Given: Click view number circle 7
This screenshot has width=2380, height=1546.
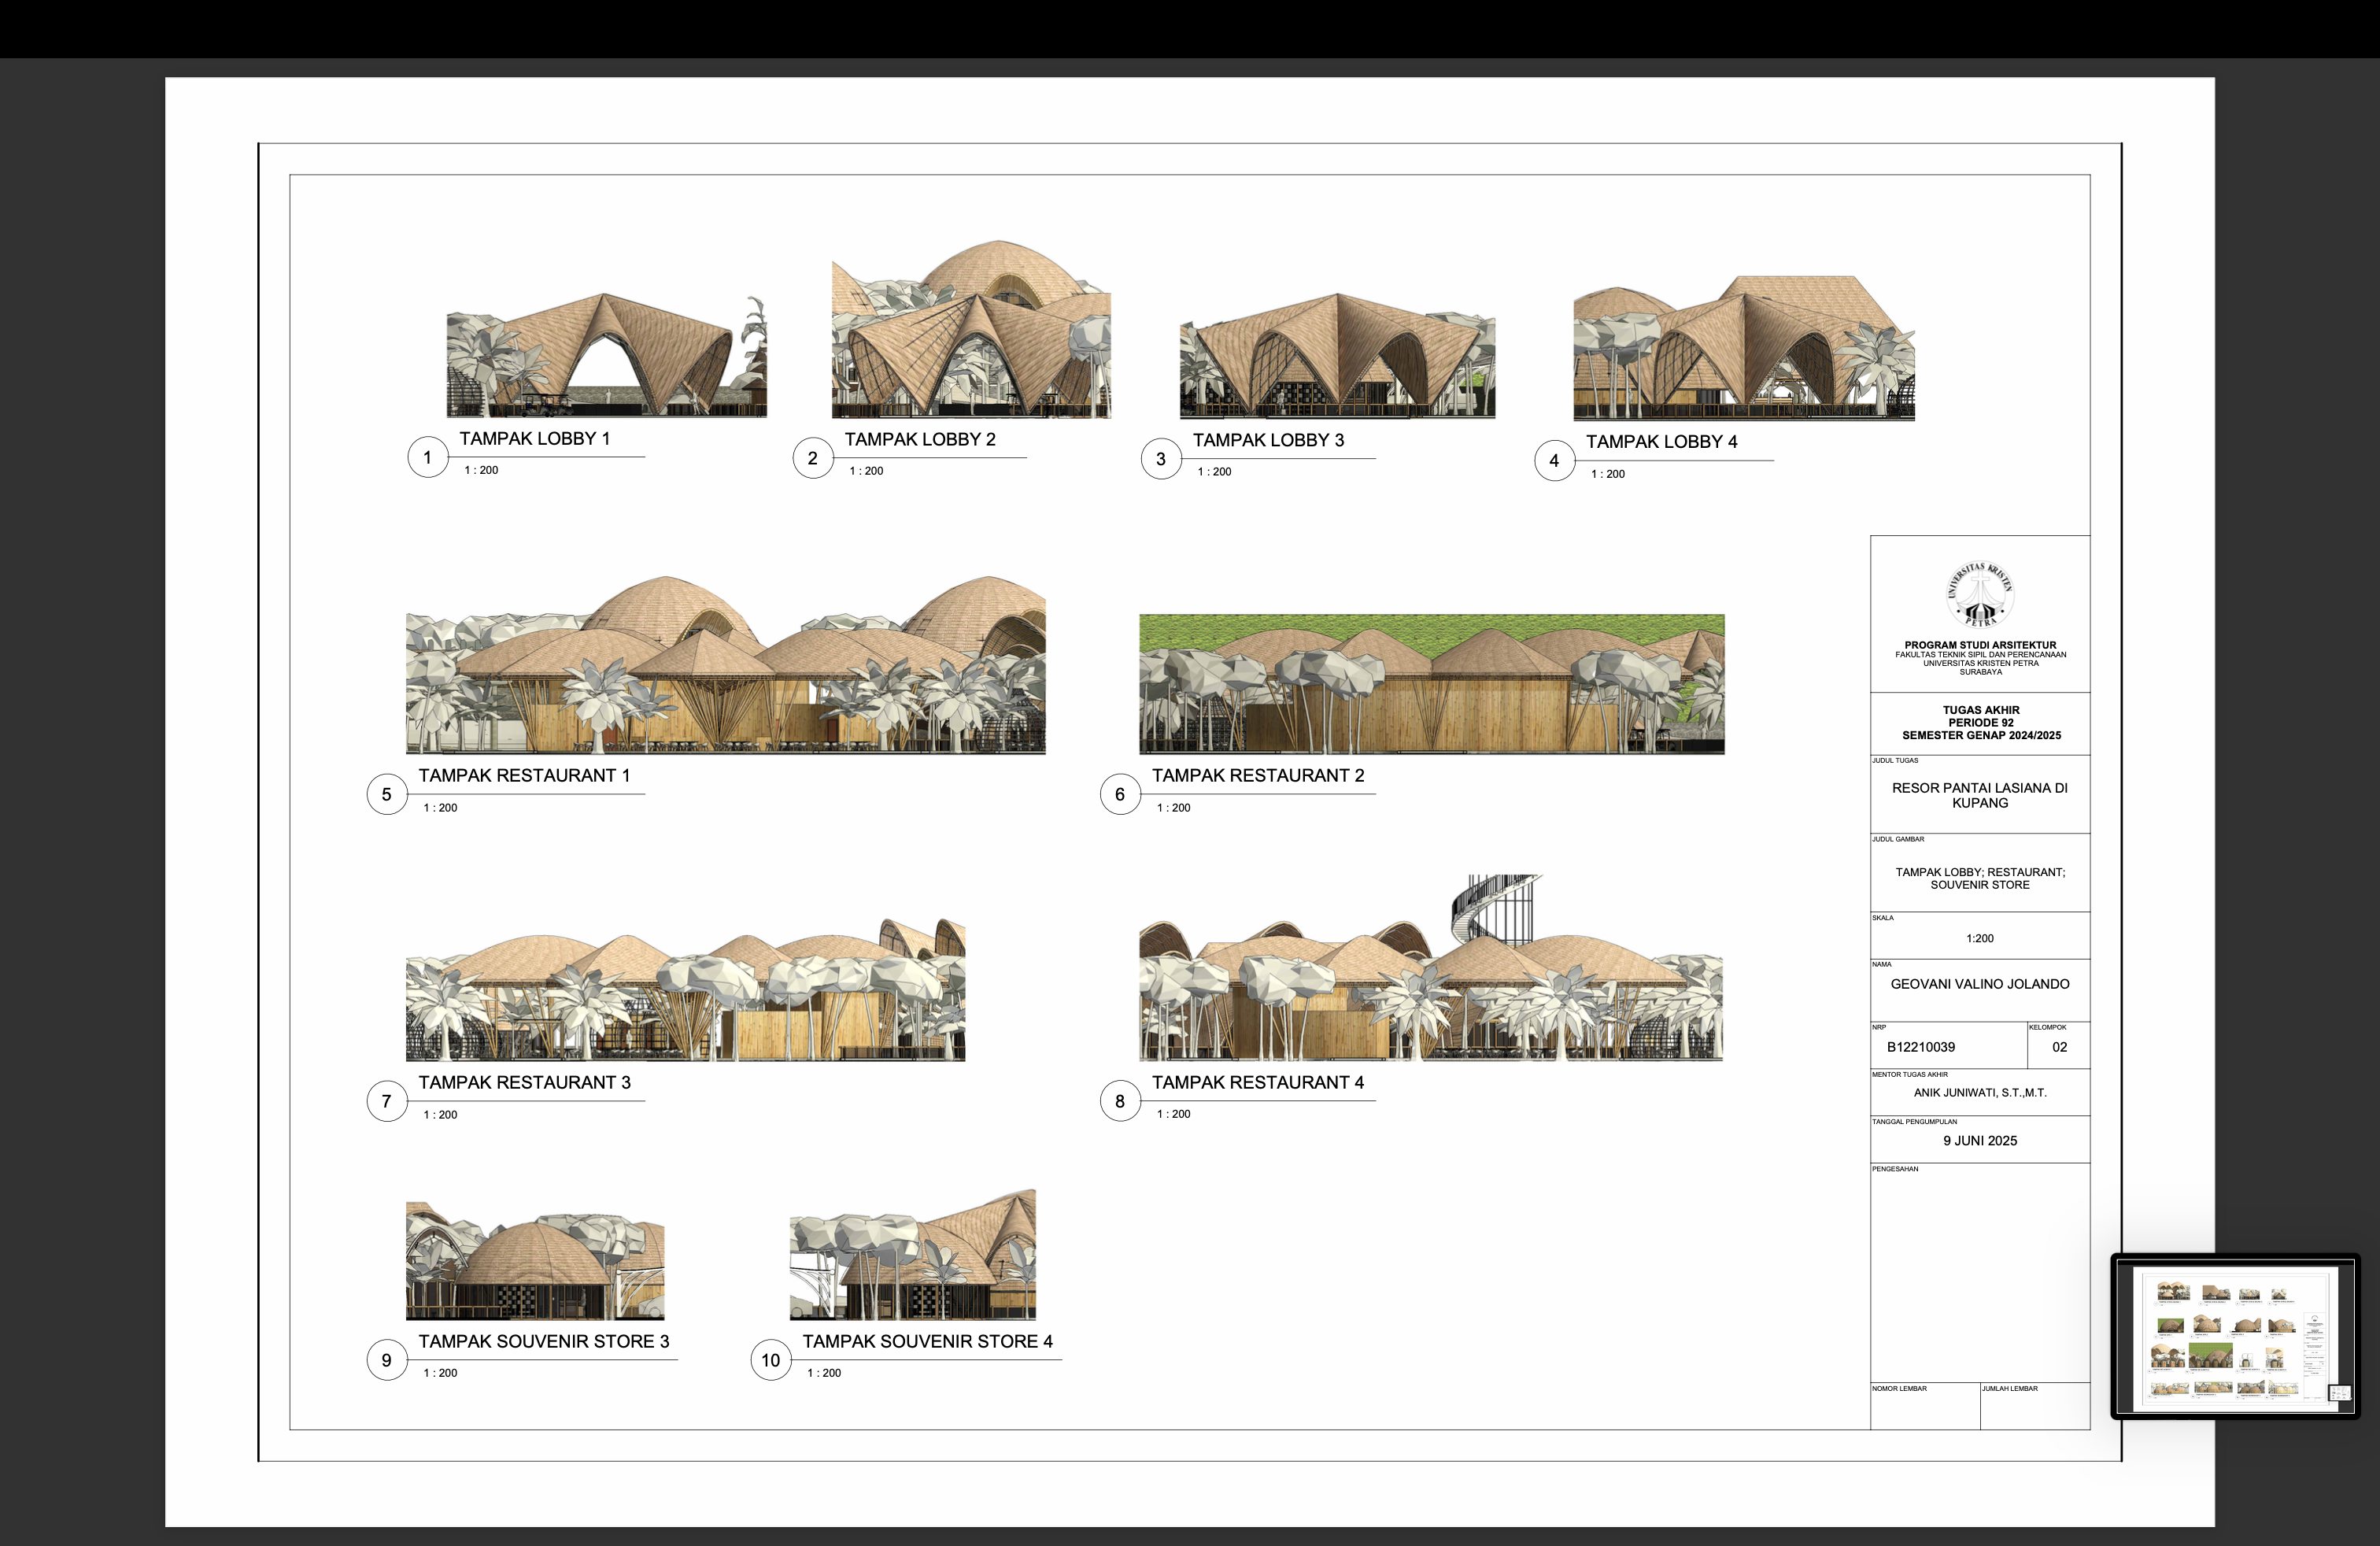Looking at the screenshot, I should point(386,1102).
